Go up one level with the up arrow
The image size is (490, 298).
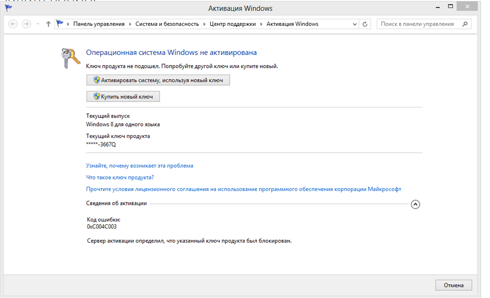(x=48, y=24)
